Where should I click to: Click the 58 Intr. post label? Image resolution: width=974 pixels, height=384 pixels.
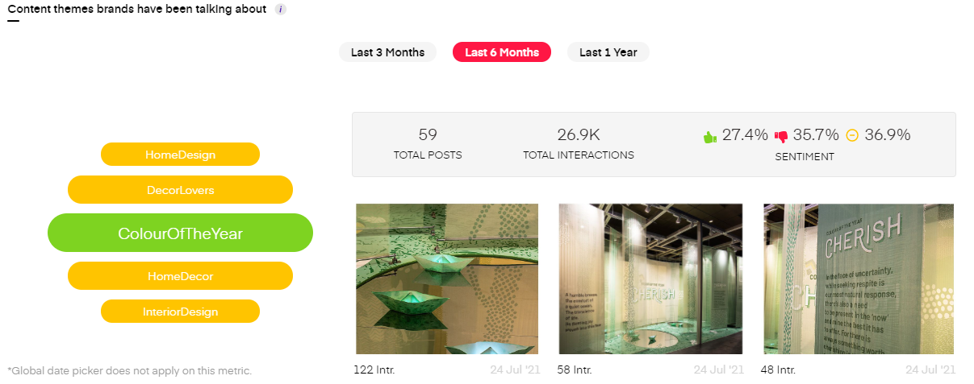click(x=575, y=370)
